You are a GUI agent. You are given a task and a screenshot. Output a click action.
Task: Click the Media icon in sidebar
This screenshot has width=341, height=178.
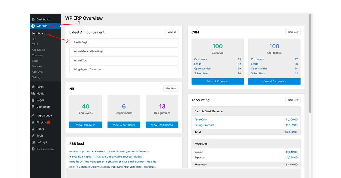click(33, 94)
